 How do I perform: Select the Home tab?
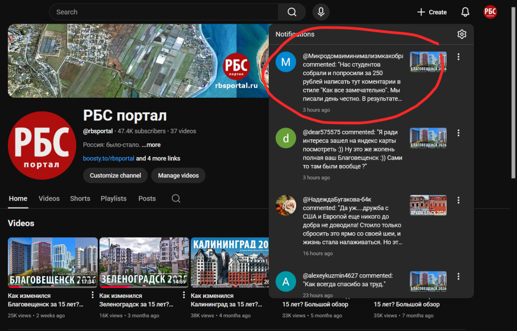18,199
